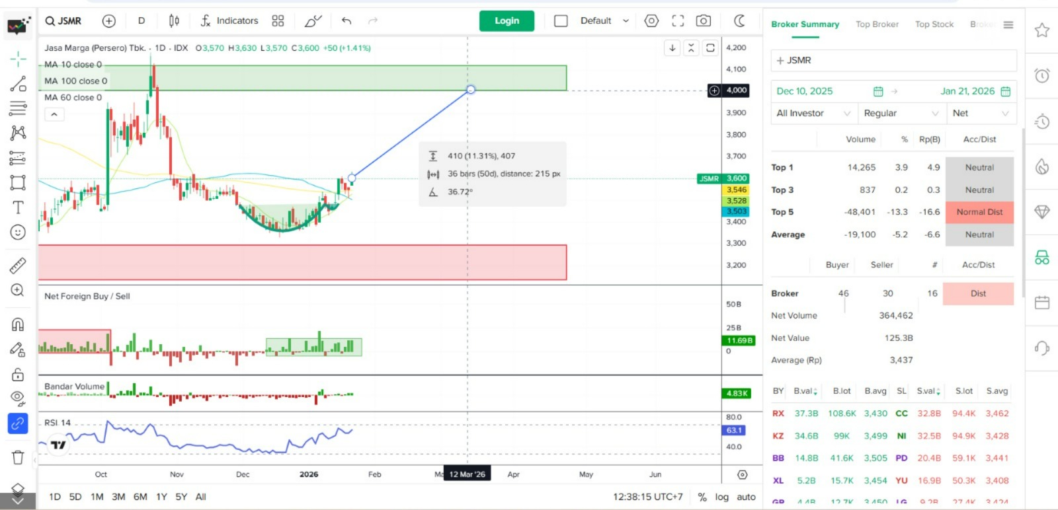The width and height of the screenshot is (1058, 510).
Task: Open the trending fire icon
Action: click(x=1042, y=166)
